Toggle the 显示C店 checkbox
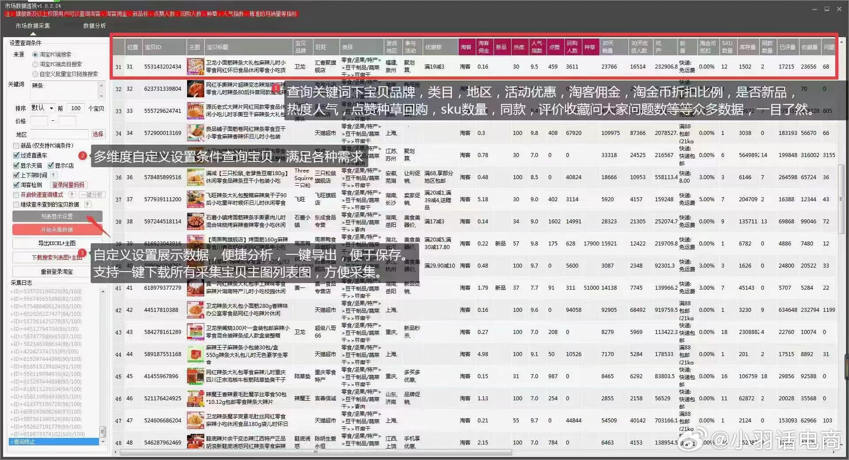849x460 pixels. tap(50, 165)
